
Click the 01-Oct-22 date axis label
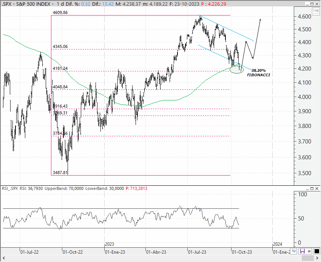coord(73,252)
